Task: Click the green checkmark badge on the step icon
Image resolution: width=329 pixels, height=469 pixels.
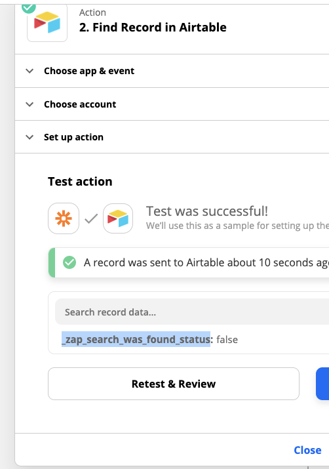Action: click(29, 7)
